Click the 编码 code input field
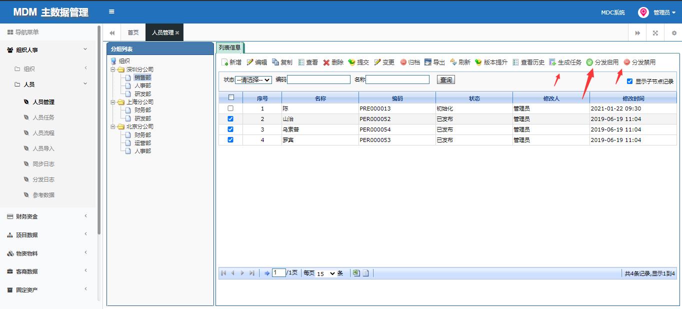The image size is (682, 309). 318,79
